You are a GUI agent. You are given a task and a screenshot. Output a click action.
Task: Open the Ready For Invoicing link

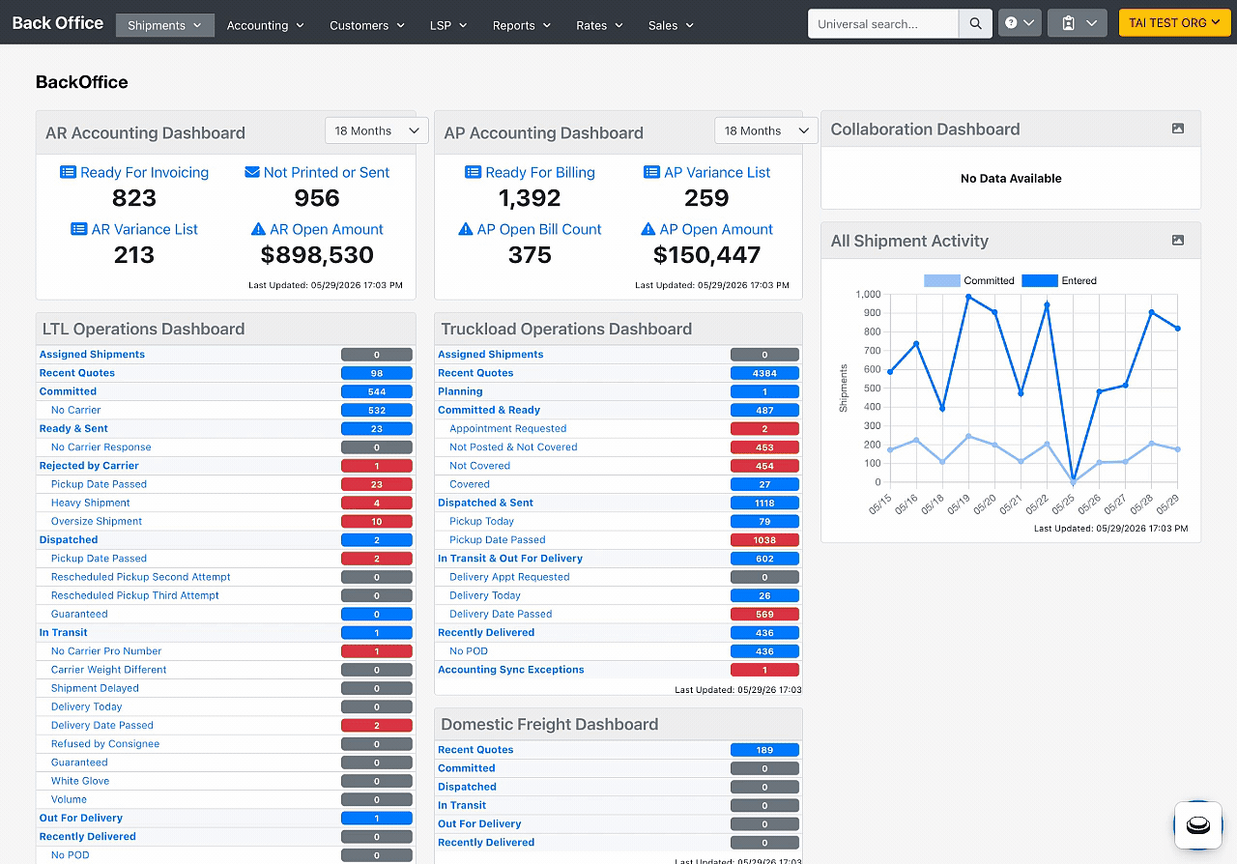point(144,172)
